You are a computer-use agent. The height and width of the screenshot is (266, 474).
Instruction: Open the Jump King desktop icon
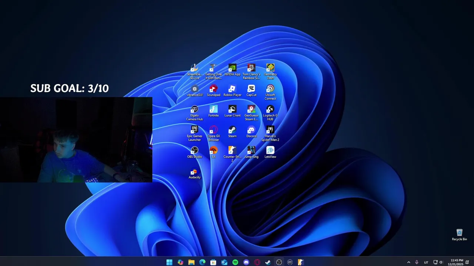pyautogui.click(x=251, y=153)
